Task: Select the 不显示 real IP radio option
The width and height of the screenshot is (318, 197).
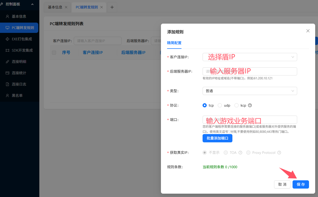Action: pos(205,153)
